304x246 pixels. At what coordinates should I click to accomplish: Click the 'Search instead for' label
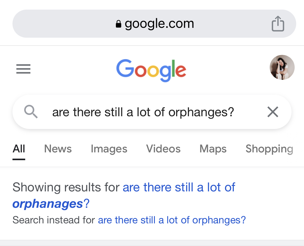[x=54, y=220]
